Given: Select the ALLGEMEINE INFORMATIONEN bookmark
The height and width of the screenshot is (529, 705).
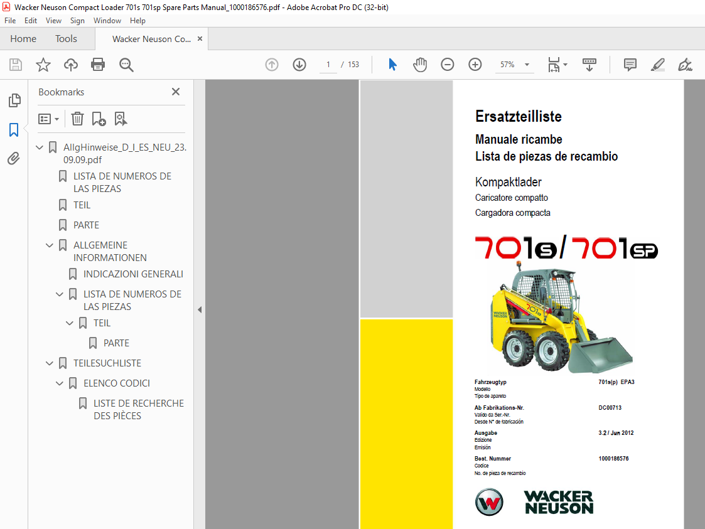Looking at the screenshot, I should [x=110, y=251].
